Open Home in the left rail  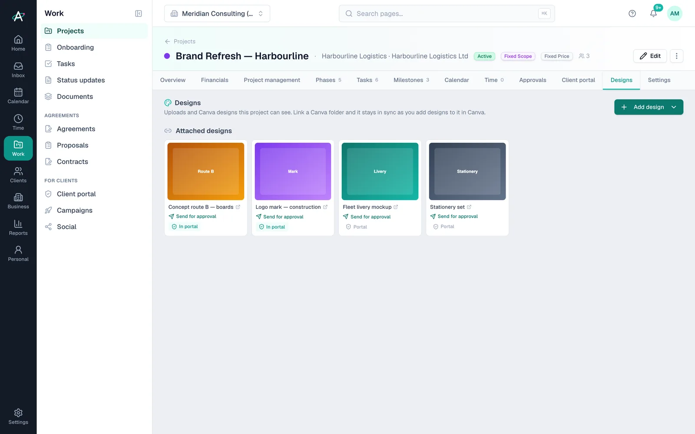18,43
